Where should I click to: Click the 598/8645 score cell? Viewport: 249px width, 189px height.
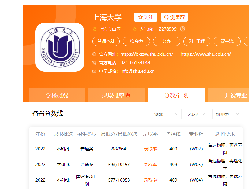tap(119, 149)
